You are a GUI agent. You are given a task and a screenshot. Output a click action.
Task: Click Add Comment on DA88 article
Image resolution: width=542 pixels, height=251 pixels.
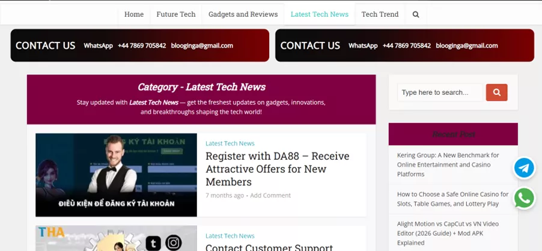[x=270, y=195]
